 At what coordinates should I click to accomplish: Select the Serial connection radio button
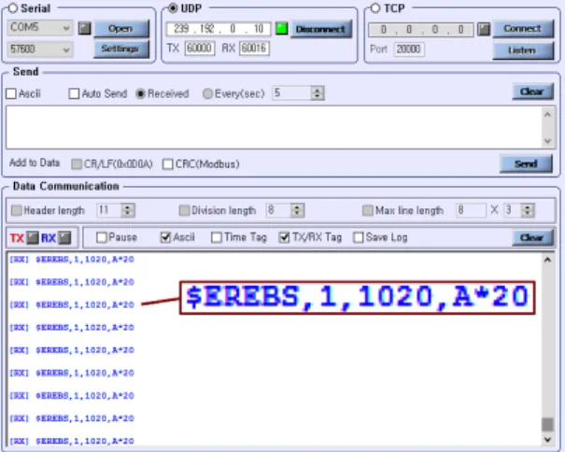(13, 8)
